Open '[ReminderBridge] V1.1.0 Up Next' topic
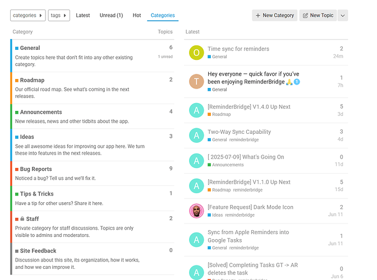 coord(249,182)
